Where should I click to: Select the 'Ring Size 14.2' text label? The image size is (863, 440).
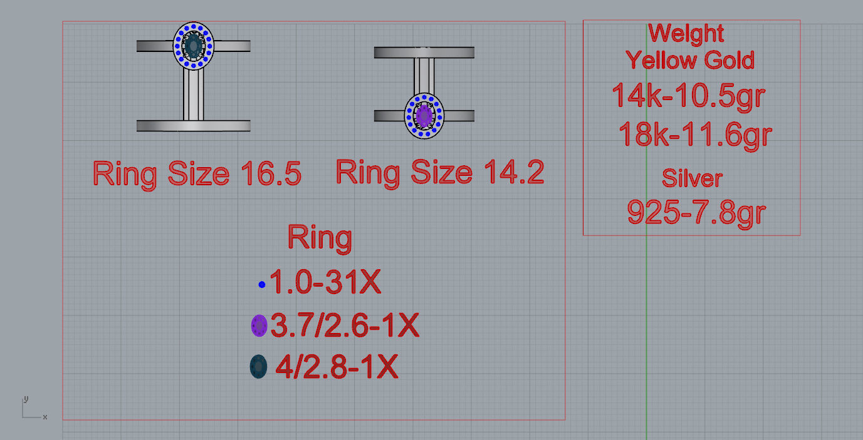point(440,171)
